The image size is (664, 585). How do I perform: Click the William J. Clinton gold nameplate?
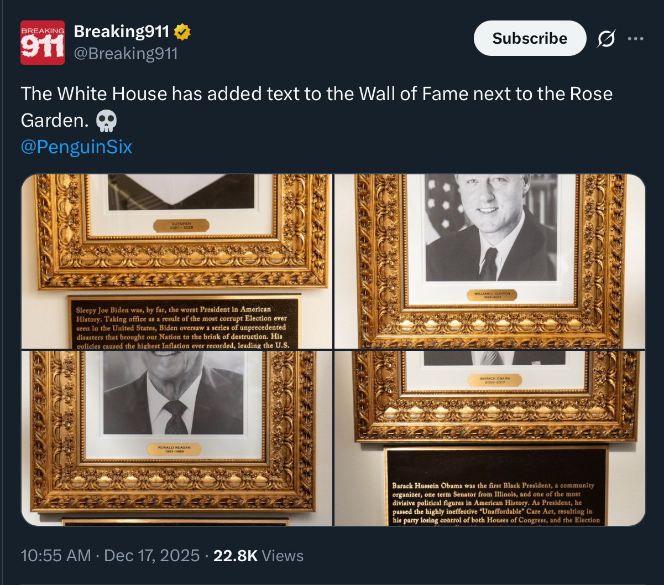(x=492, y=294)
